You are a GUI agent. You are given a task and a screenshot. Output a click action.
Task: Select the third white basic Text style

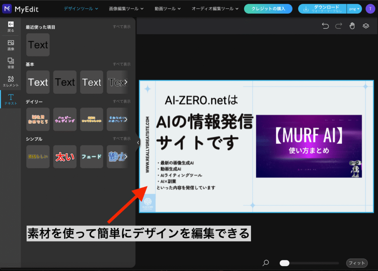(x=92, y=82)
